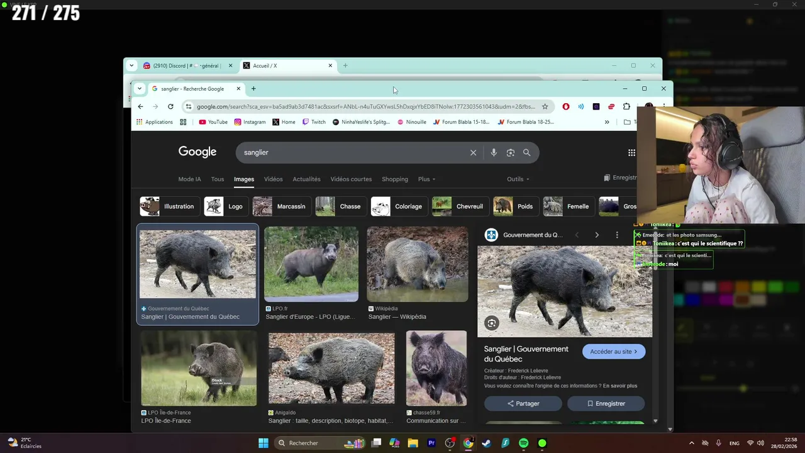Open Spotify from the taskbar

(524, 443)
